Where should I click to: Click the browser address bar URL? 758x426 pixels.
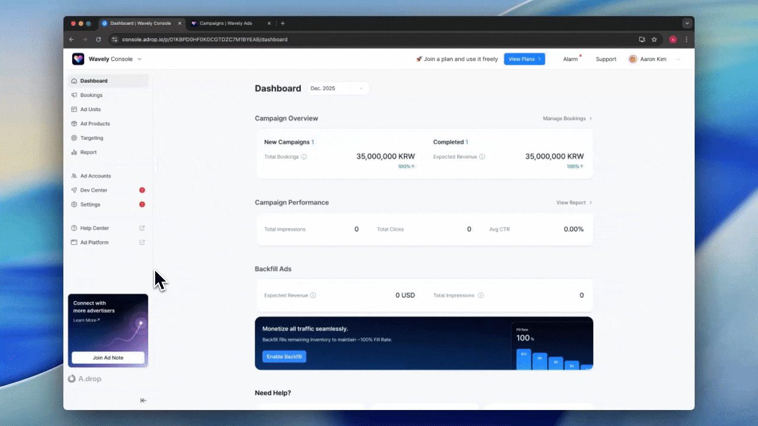click(204, 40)
